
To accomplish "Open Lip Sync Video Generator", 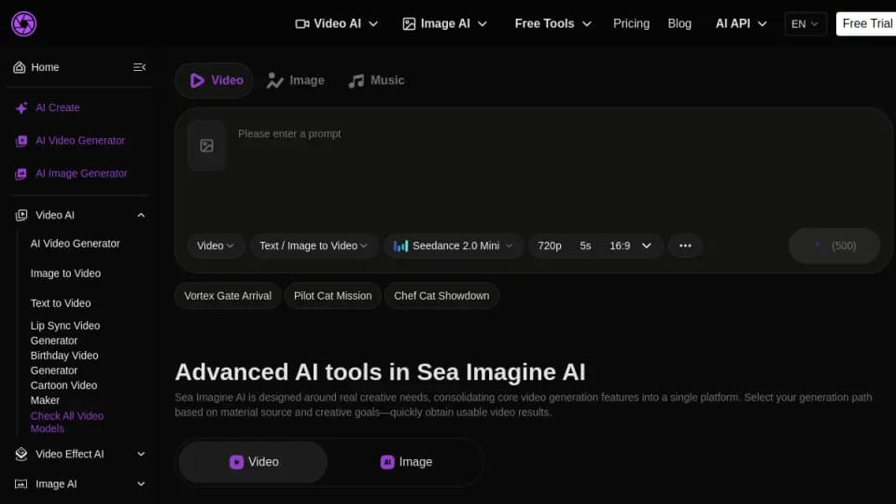I will click(x=64, y=333).
